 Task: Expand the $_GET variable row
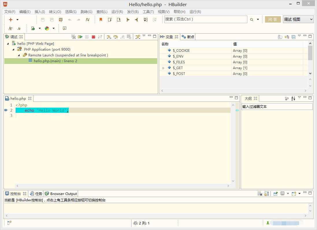[x=163, y=68]
